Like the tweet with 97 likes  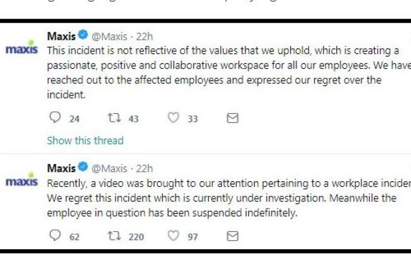173,236
